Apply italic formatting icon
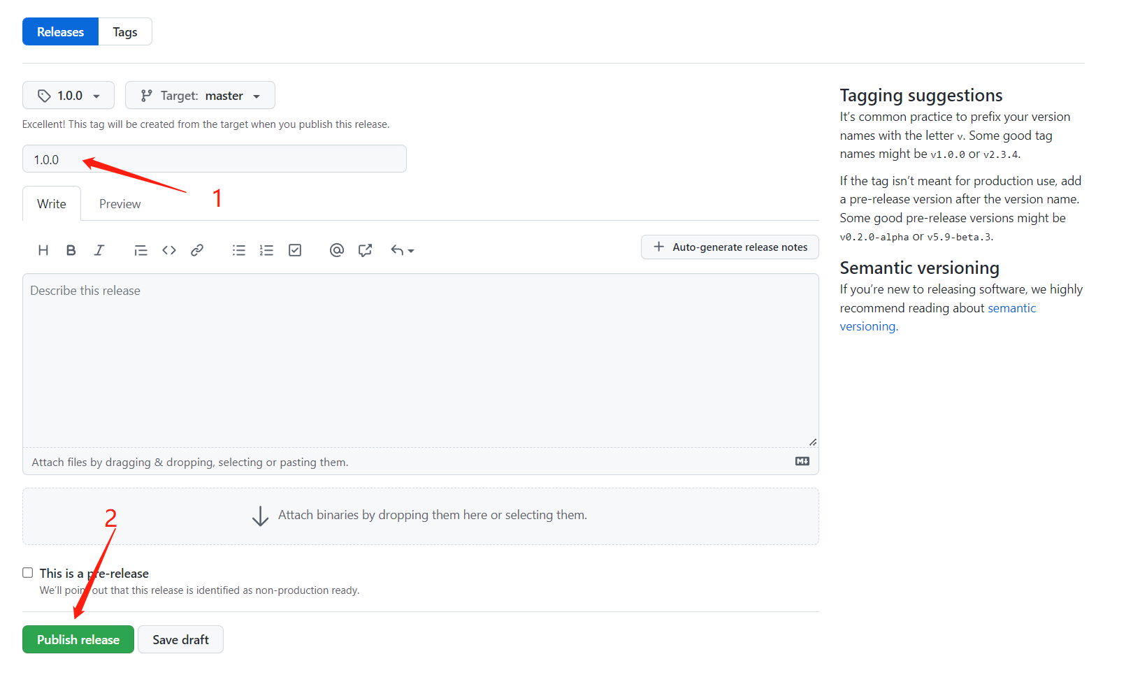 [x=99, y=250]
